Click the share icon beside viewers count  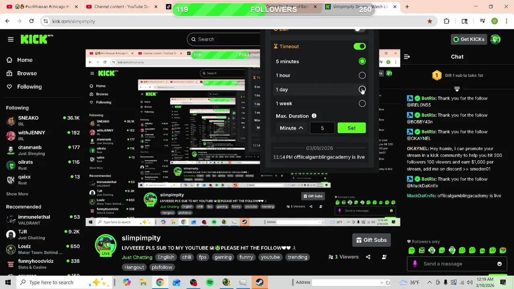click(368, 257)
